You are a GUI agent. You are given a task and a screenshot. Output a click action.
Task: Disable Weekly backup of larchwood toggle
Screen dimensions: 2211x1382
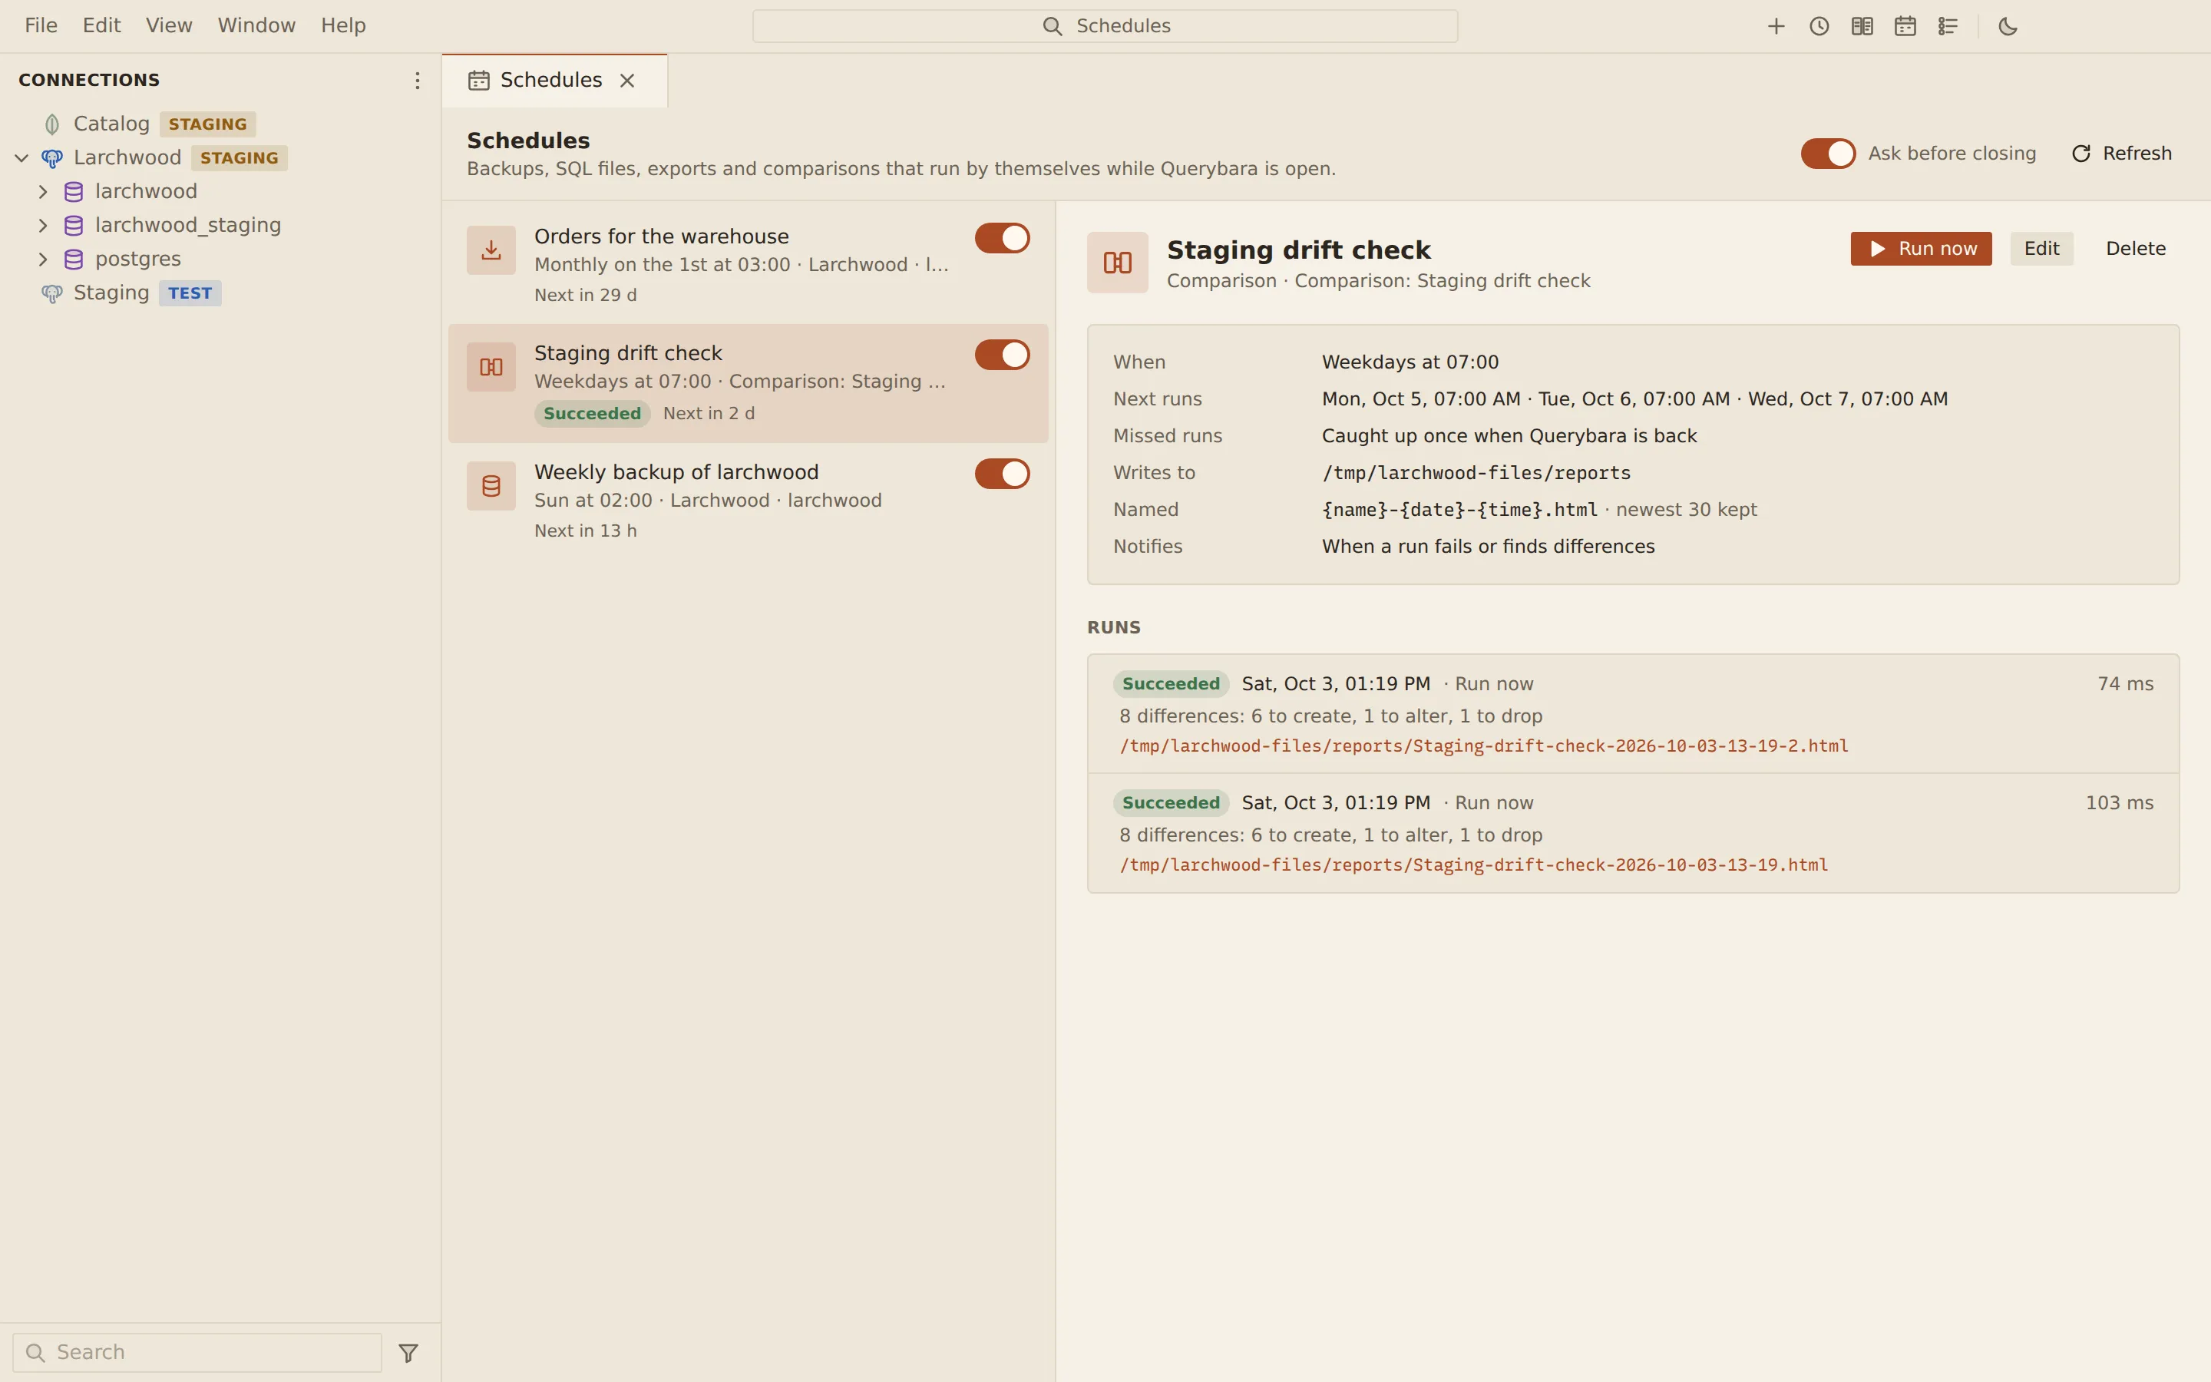tap(1003, 474)
